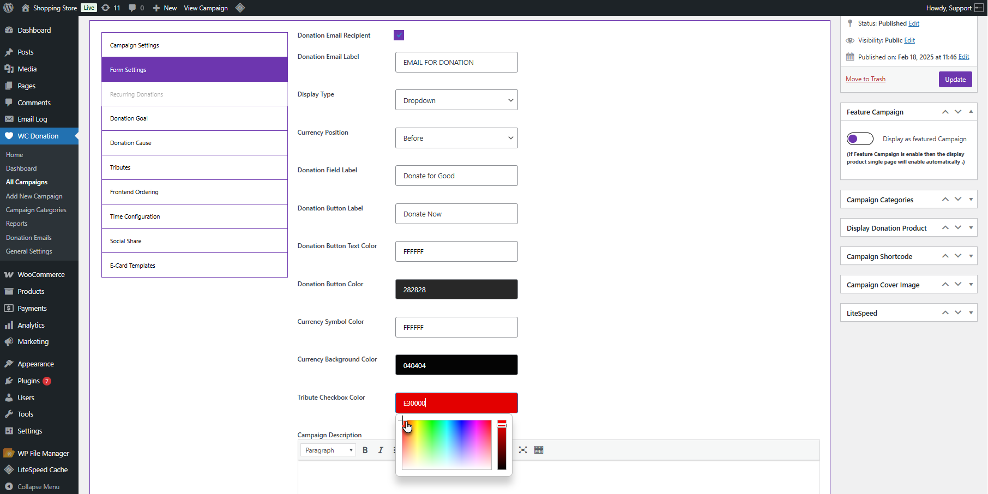Switch to the Donation Goal tab
This screenshot has width=988, height=494.
coord(194,118)
